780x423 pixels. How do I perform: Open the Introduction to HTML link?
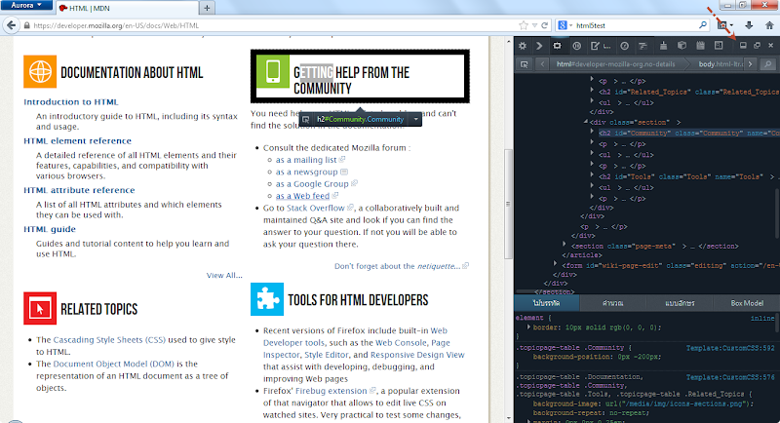tap(71, 102)
